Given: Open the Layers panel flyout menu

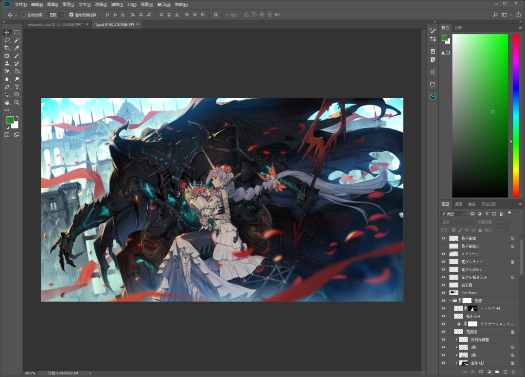Looking at the screenshot, I should tap(520, 204).
